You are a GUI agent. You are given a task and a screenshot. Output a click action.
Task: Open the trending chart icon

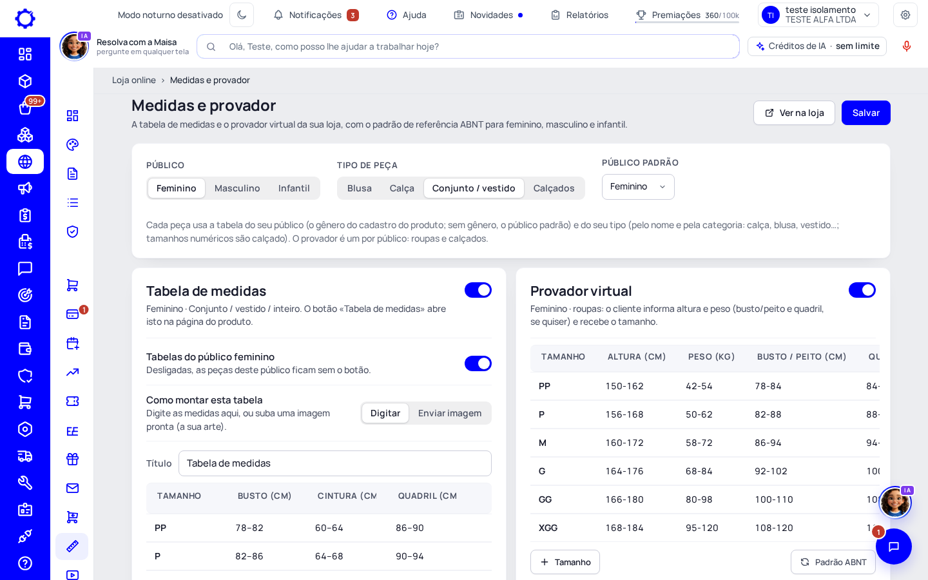pyautogui.click(x=72, y=372)
